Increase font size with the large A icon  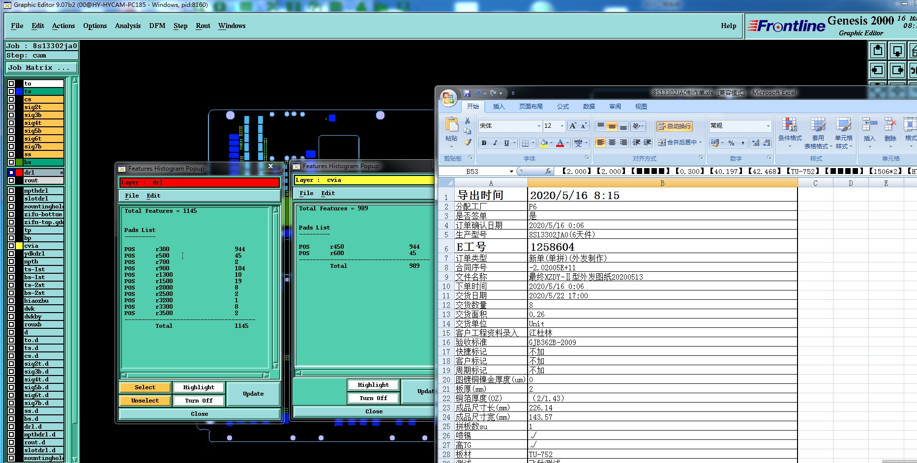click(573, 126)
